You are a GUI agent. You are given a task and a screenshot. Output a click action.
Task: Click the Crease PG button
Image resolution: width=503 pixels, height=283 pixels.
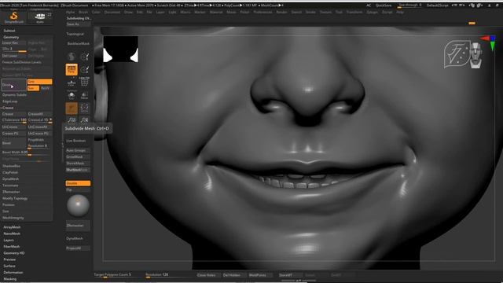point(14,134)
